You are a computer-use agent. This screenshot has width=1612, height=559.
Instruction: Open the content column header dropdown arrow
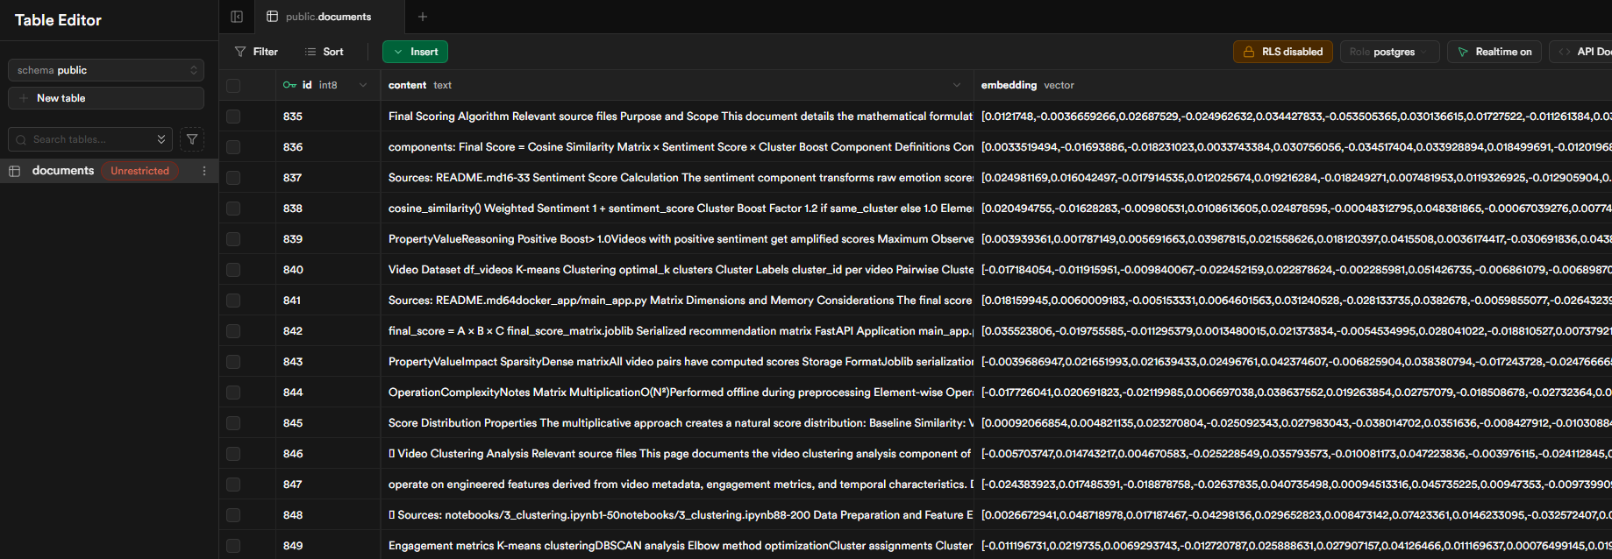(956, 85)
